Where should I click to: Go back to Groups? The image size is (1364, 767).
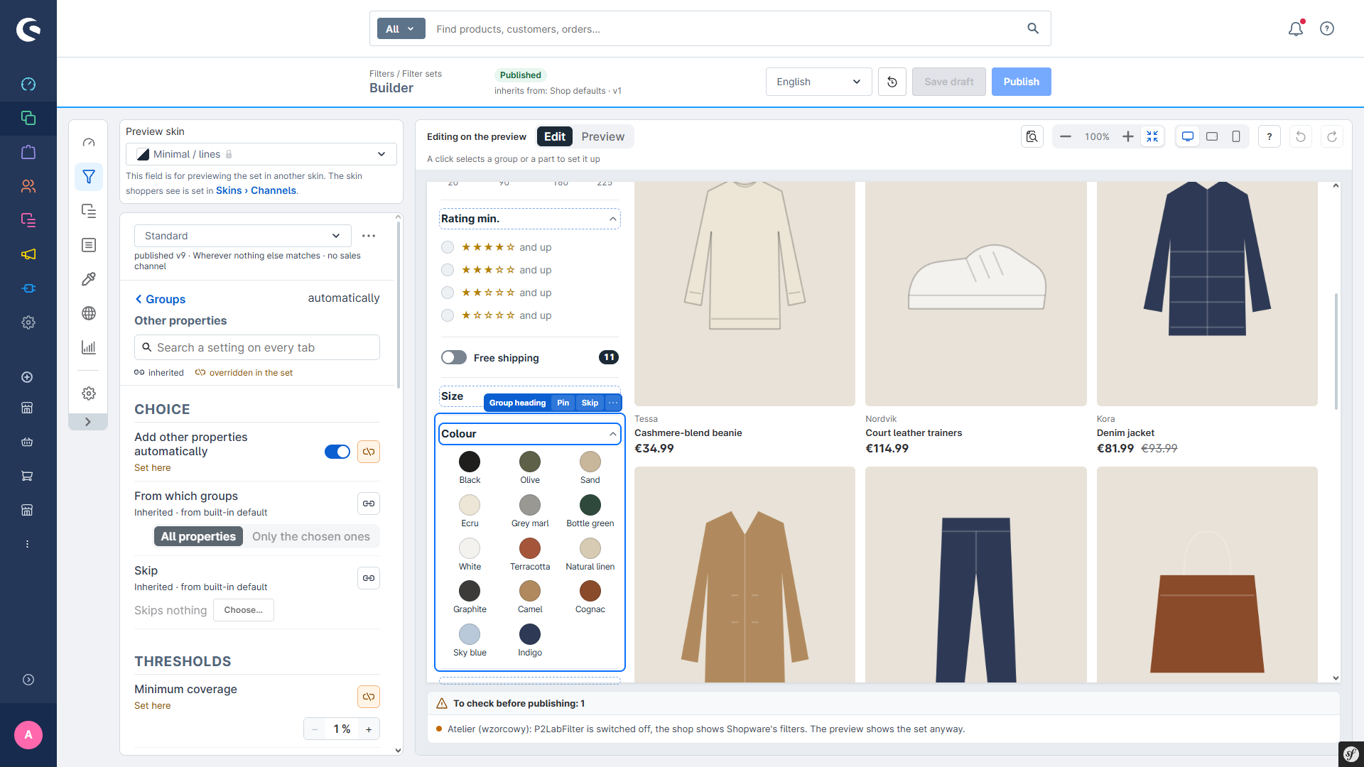(x=160, y=299)
